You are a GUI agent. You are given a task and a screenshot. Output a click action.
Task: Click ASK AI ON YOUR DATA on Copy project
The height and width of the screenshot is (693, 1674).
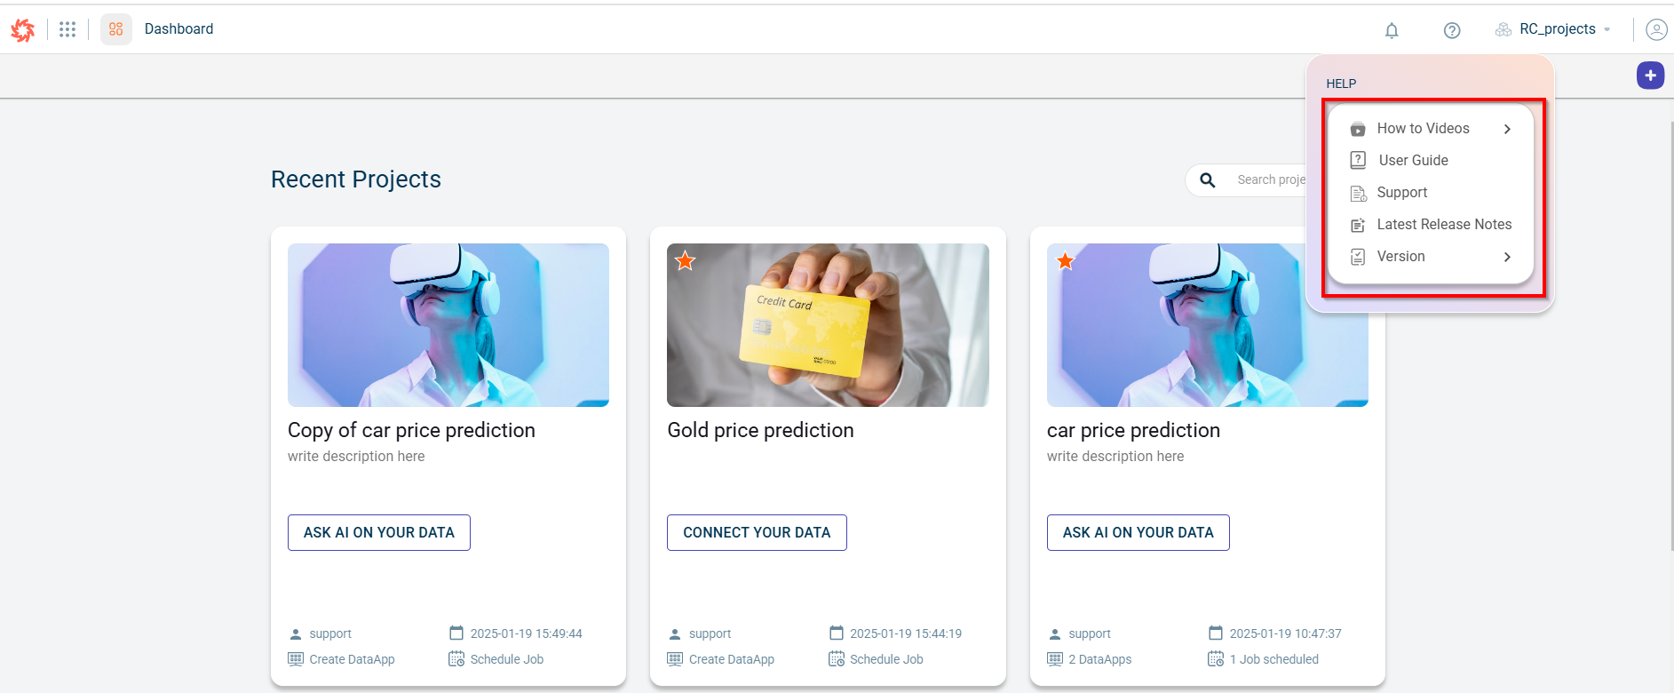pyautogui.click(x=379, y=533)
